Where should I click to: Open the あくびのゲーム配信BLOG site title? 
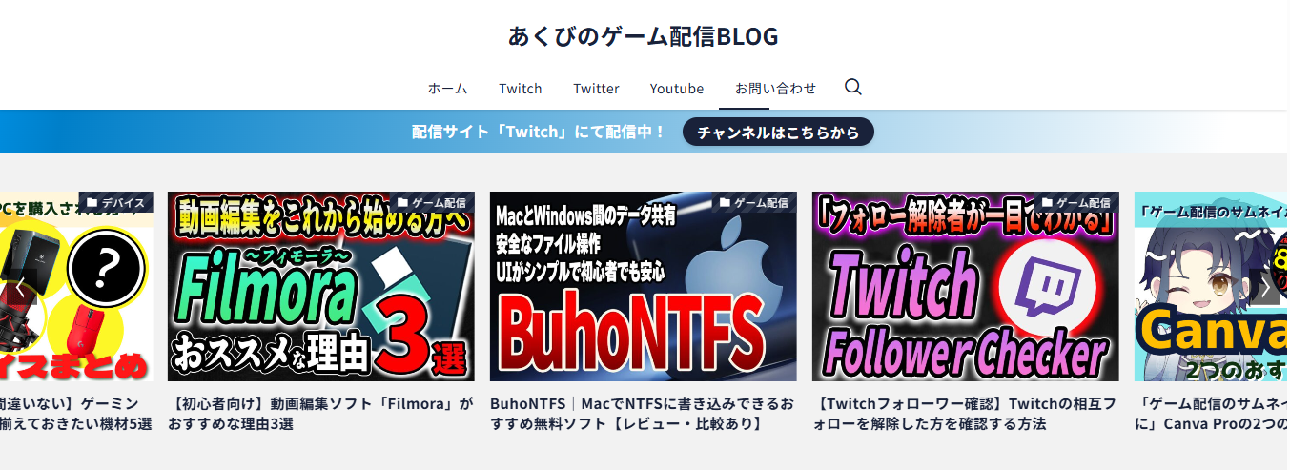644,36
